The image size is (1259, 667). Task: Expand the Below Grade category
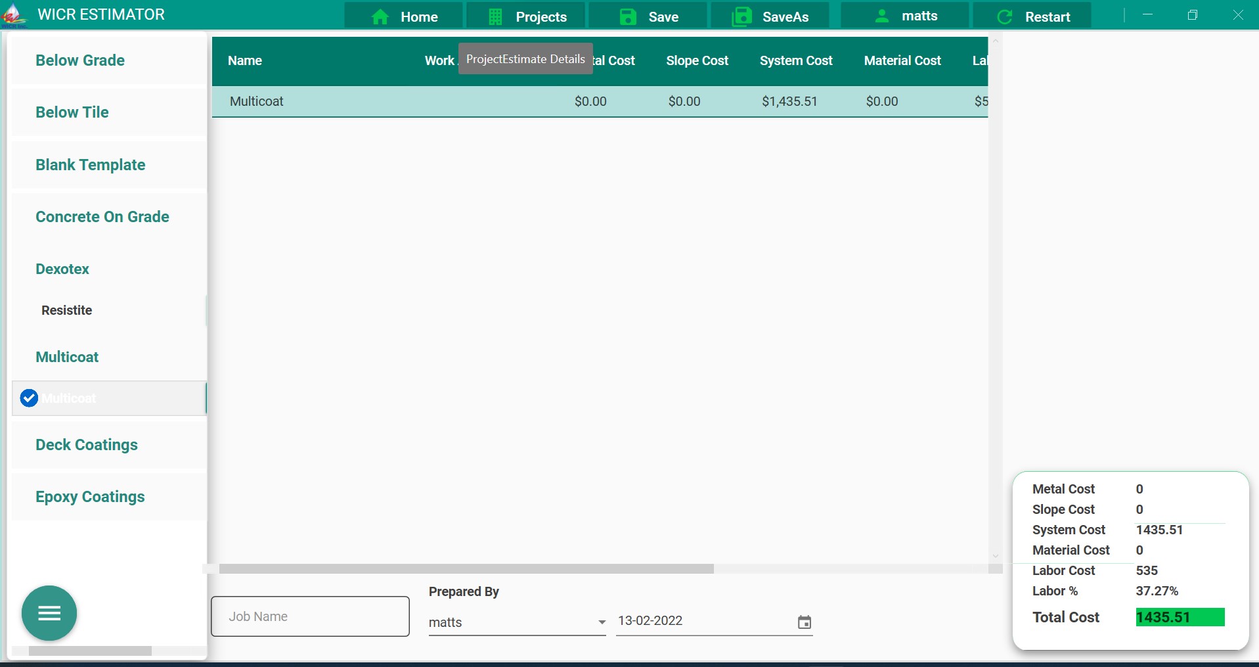click(x=109, y=60)
